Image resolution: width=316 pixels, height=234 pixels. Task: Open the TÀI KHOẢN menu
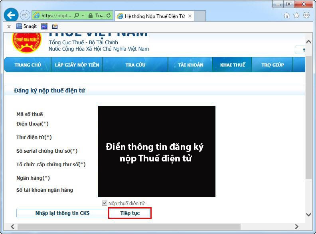pyautogui.click(x=190, y=65)
